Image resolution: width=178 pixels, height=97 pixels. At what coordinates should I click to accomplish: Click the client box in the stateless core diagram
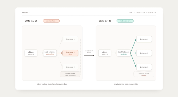[105, 53]
